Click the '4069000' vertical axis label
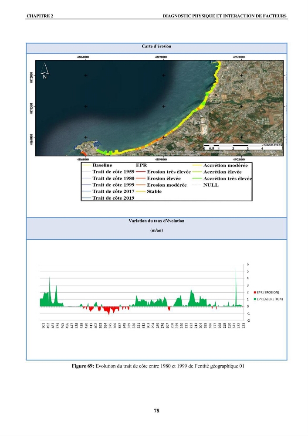308x436 pixels. click(x=31, y=140)
